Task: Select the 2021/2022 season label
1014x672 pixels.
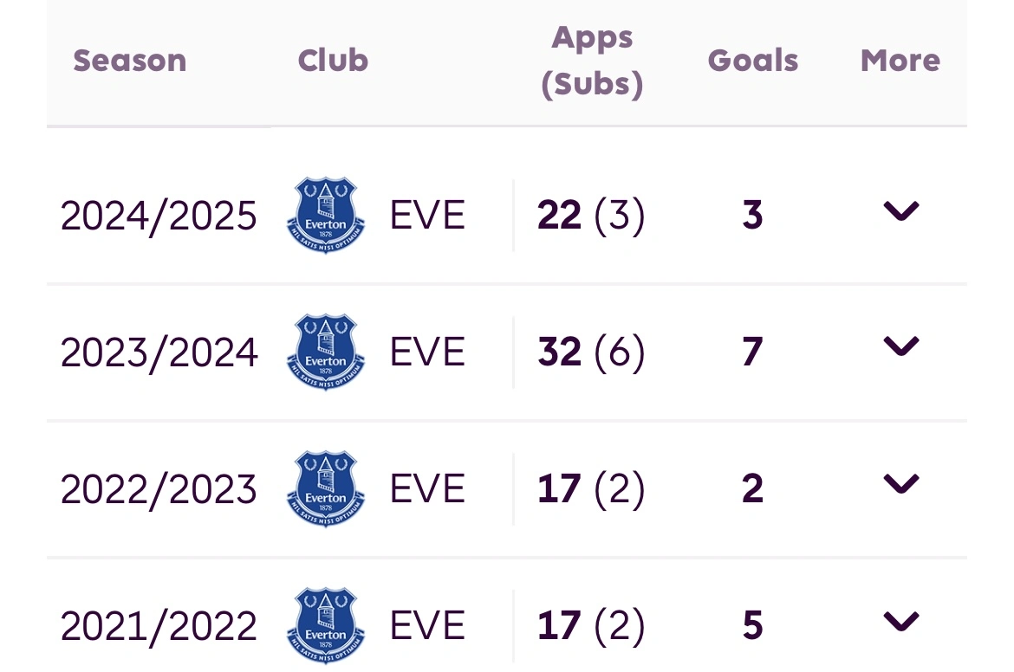Action: click(x=159, y=626)
